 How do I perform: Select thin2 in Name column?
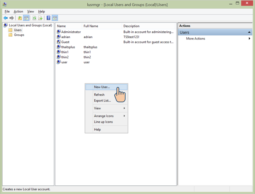(65, 57)
